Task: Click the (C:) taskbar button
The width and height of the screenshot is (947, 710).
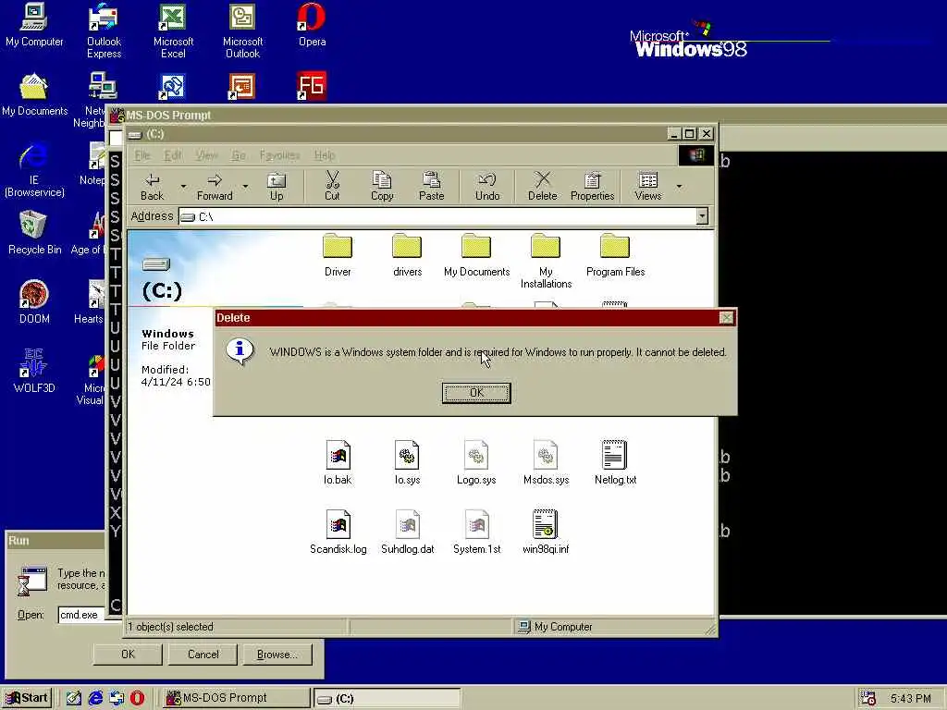Action: [387, 699]
